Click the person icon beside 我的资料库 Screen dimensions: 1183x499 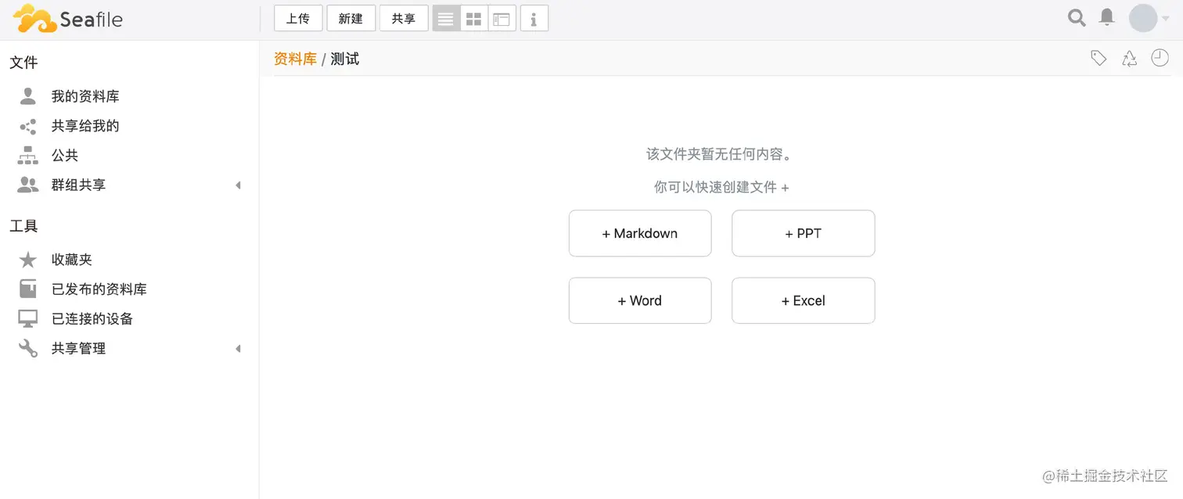[x=28, y=96]
